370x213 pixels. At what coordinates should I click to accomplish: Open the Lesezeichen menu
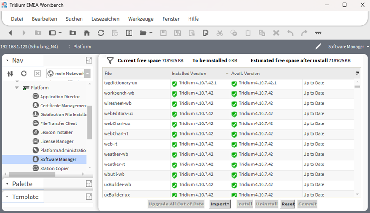[106, 19]
